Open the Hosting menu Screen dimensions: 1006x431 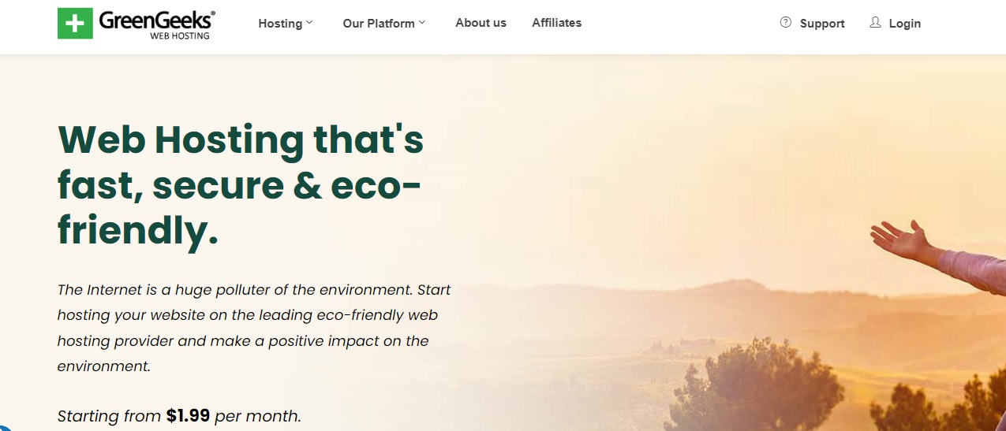point(280,24)
